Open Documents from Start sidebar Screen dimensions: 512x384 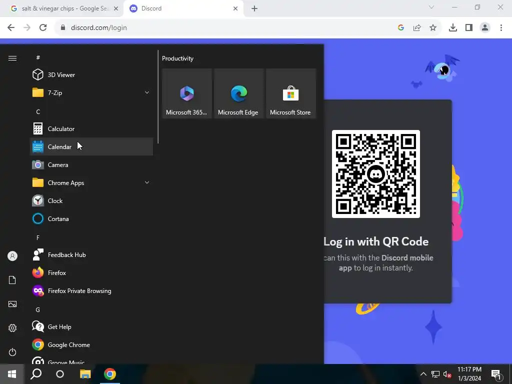pos(12,280)
